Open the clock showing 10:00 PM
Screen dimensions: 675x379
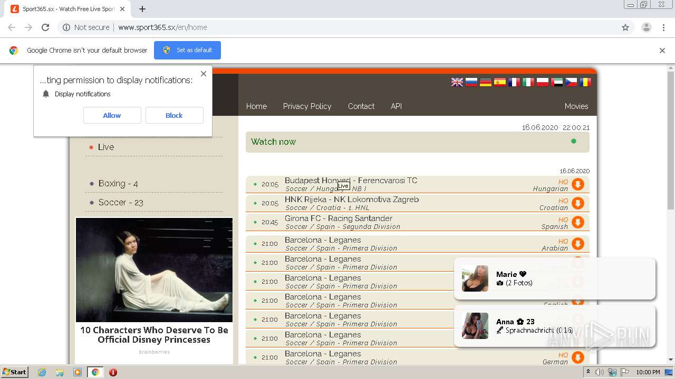(648, 372)
